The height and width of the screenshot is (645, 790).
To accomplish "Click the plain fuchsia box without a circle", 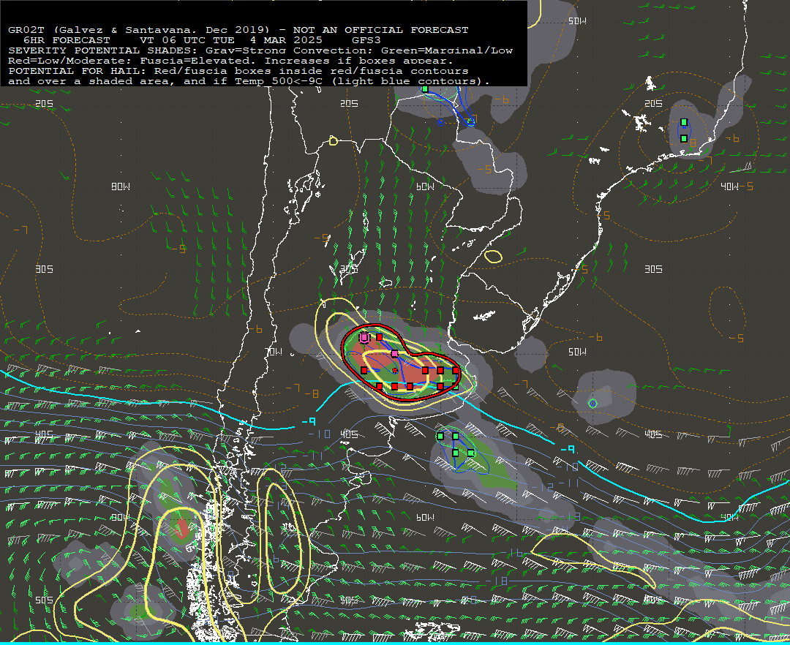I will pos(394,353).
